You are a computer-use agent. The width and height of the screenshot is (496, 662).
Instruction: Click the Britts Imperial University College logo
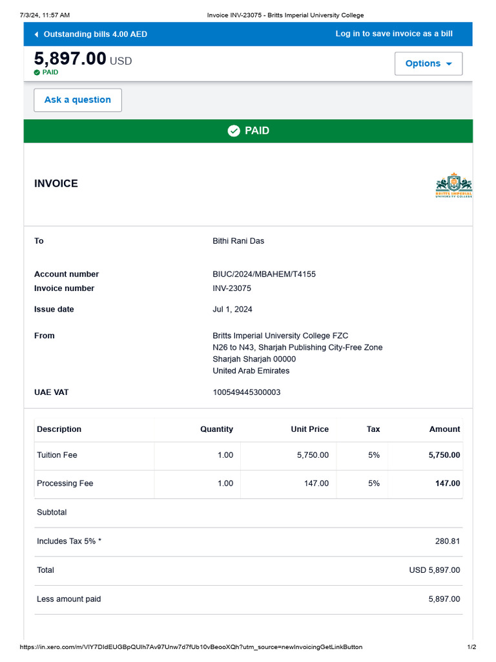coord(453,185)
